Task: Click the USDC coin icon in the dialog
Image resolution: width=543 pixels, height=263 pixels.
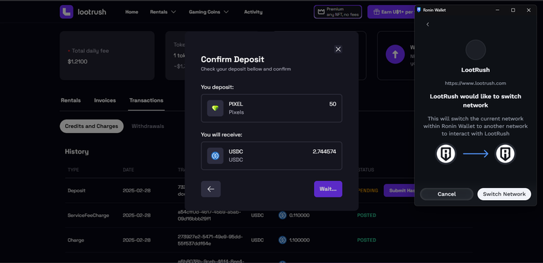Action: (x=215, y=156)
